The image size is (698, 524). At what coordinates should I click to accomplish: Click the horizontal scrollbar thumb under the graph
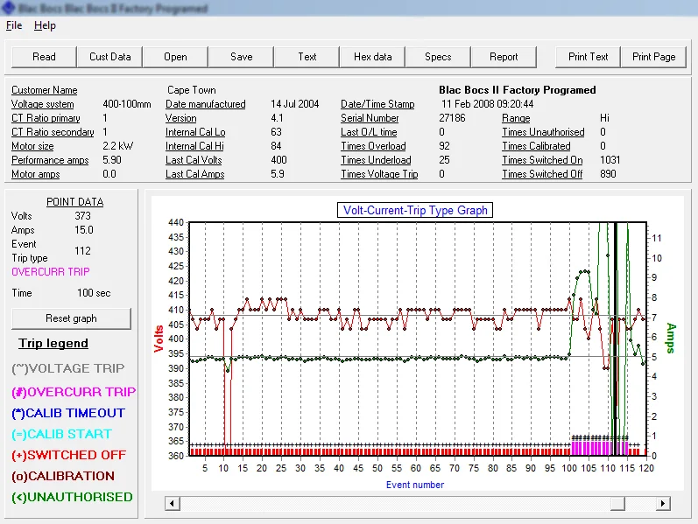pos(617,504)
